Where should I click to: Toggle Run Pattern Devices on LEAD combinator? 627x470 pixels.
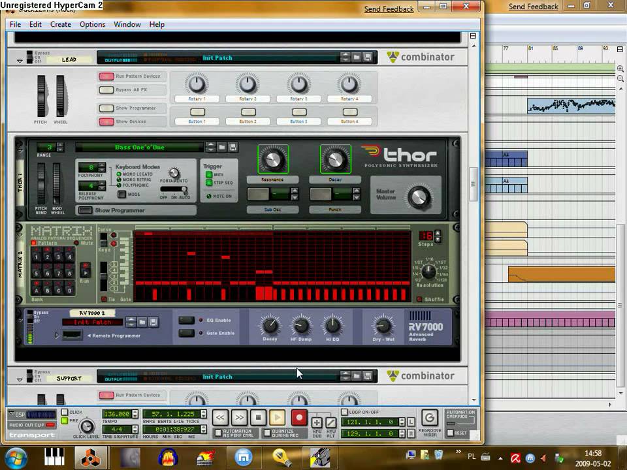106,76
